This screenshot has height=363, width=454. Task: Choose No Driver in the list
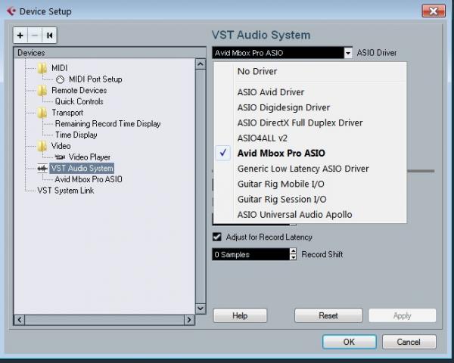coord(257,71)
